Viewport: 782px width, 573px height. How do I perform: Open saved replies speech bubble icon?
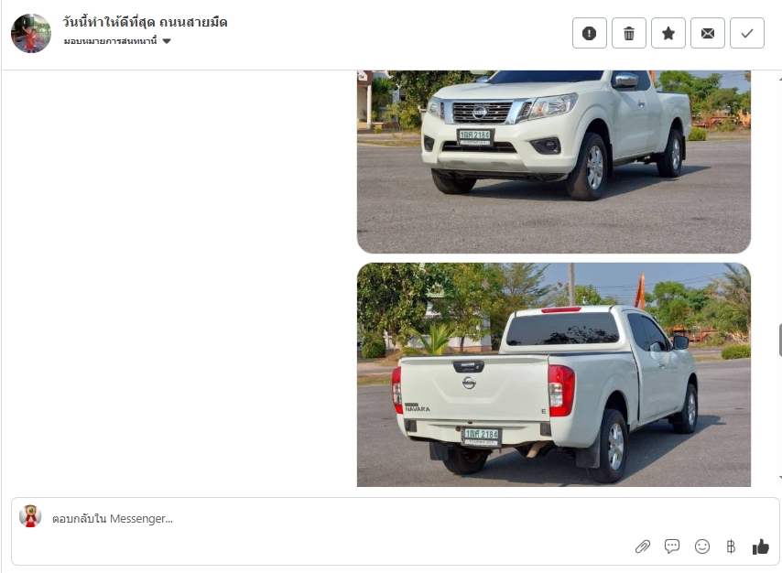tap(672, 546)
